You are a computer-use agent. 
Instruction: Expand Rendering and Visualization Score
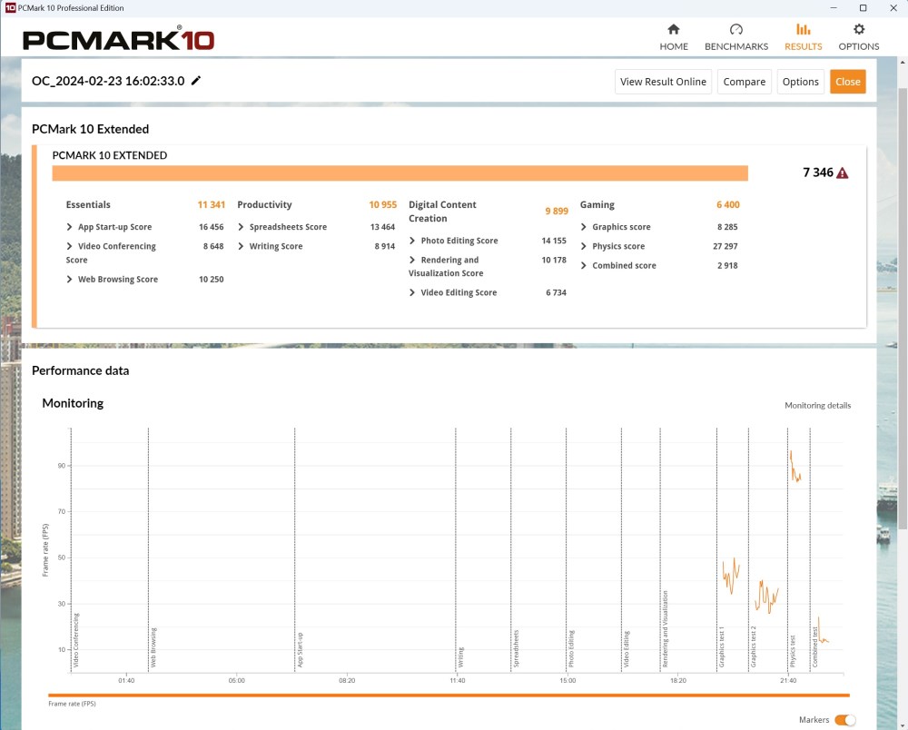click(x=412, y=260)
